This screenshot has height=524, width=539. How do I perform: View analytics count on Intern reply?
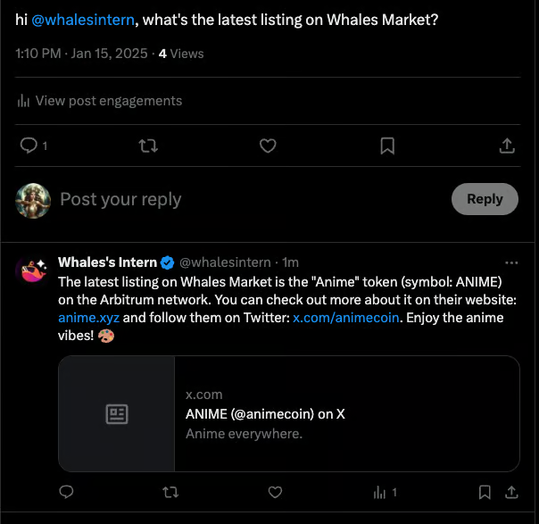coord(385,492)
